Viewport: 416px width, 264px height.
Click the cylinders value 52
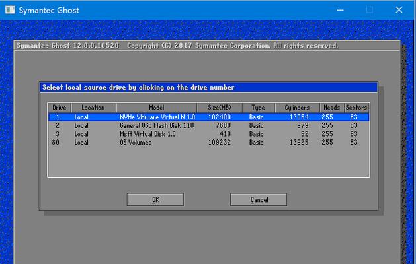pyautogui.click(x=305, y=134)
